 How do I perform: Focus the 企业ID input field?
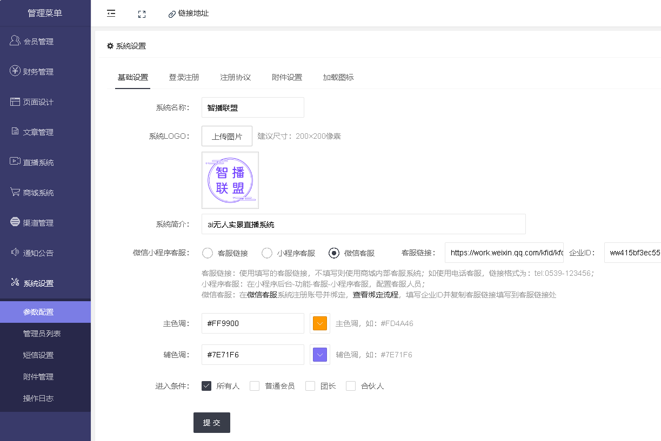(632, 253)
